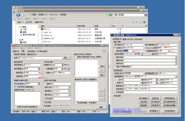The height and width of the screenshot is (121, 185).
Task: Toggle the 监视IP checkbox
Action: pos(45,84)
